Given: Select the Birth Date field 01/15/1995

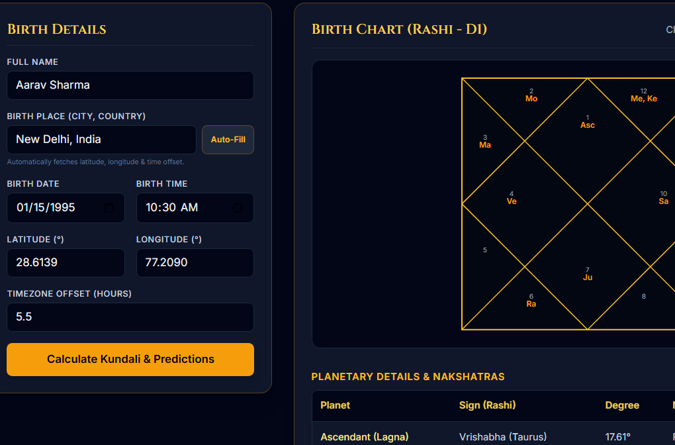Looking at the screenshot, I should (66, 208).
